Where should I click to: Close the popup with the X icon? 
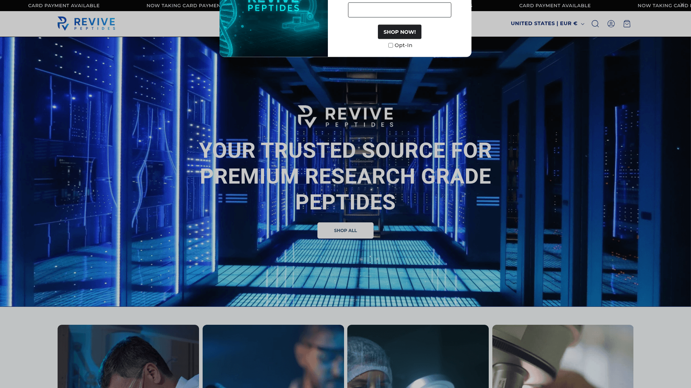click(x=682, y=4)
